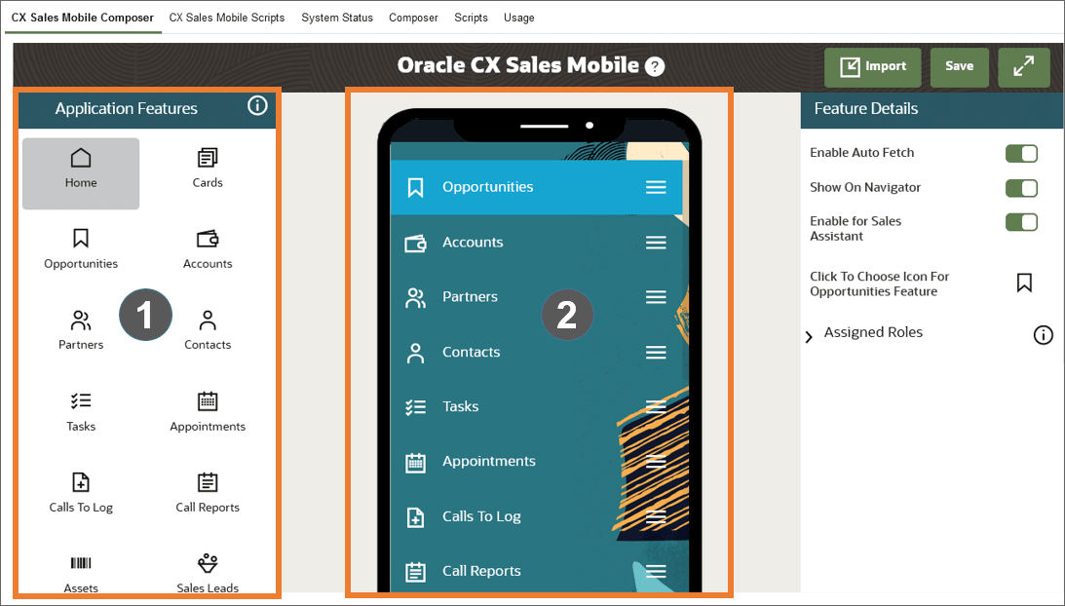Select Call Reports in Application Features
Screen dimensions: 1065x606
[x=208, y=493]
